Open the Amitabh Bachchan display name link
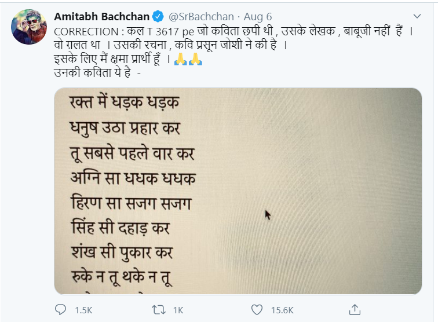 pyautogui.click(x=101, y=16)
